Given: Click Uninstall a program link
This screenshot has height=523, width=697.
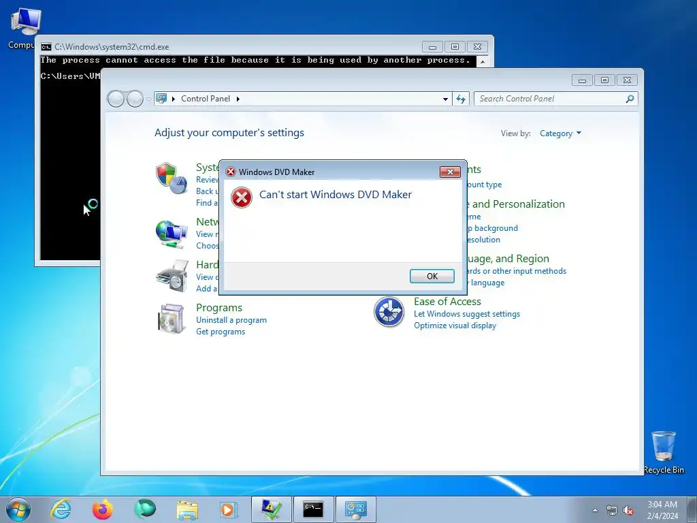Looking at the screenshot, I should pos(231,320).
